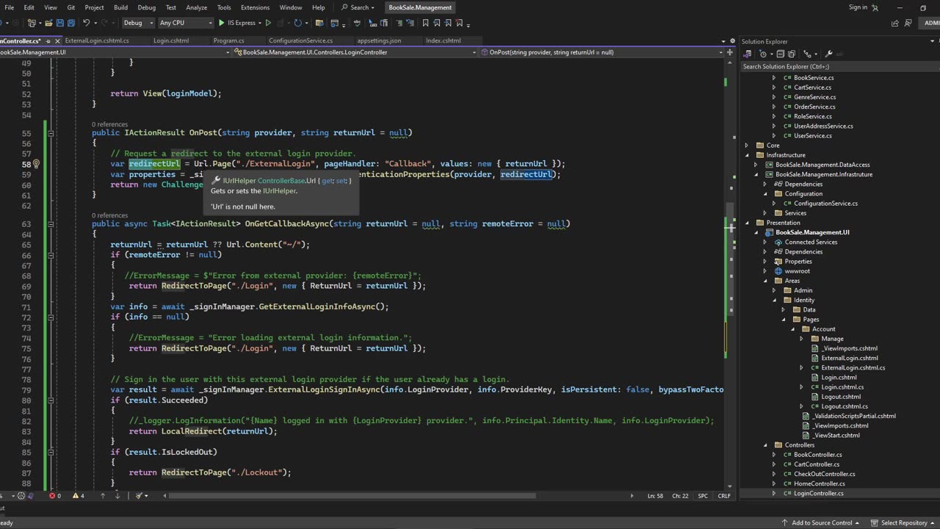This screenshot has width=940, height=529.
Task: Collapse OnGetCallbackAsync method at line 63
Action: (x=51, y=223)
